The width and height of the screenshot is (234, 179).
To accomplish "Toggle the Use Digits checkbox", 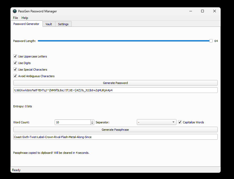I will click(x=15, y=63).
